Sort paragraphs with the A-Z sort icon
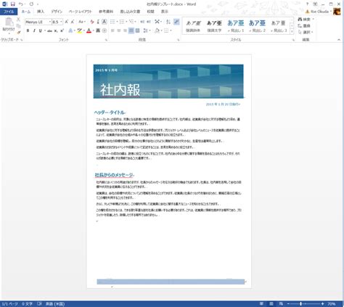Screen dimensions: 344x307 [x=168, y=22]
